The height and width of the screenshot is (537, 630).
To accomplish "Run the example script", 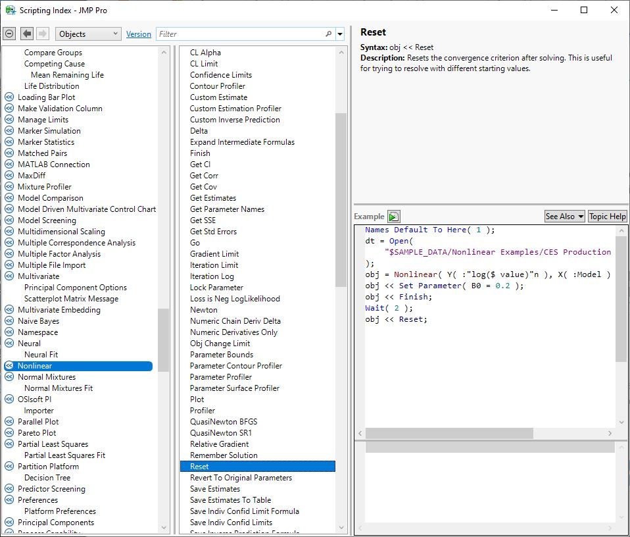I will [393, 217].
